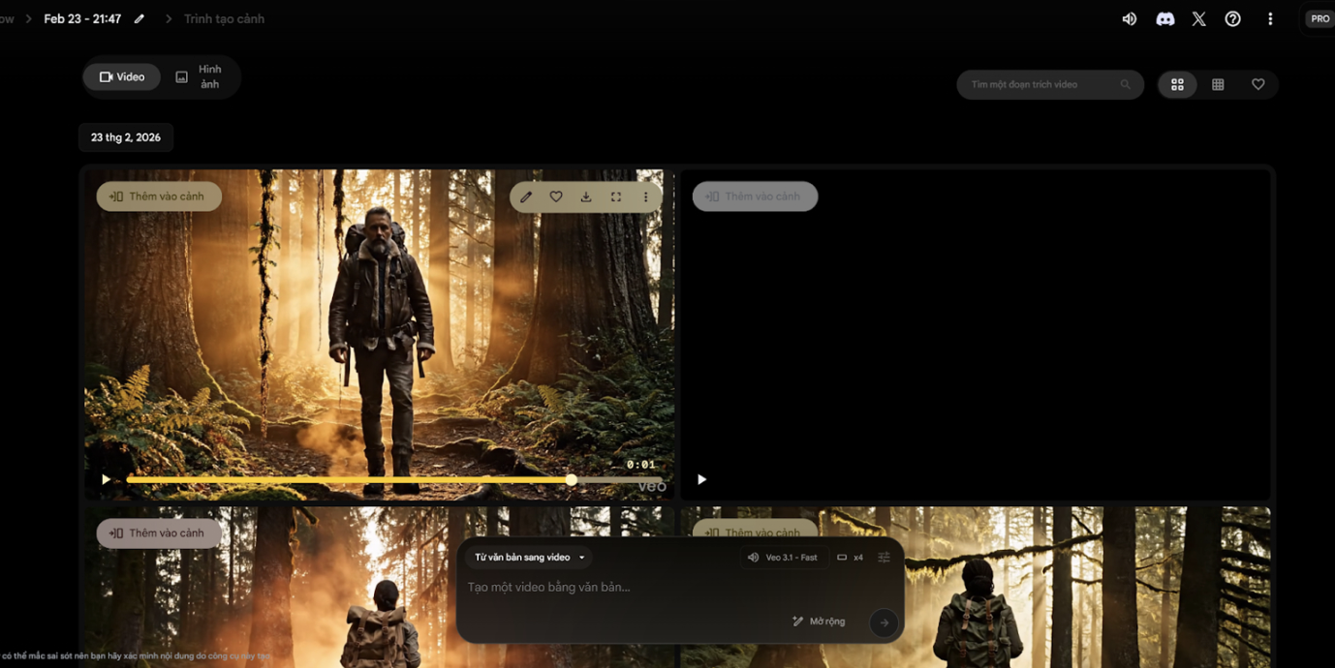Click the help question mark icon

point(1232,19)
